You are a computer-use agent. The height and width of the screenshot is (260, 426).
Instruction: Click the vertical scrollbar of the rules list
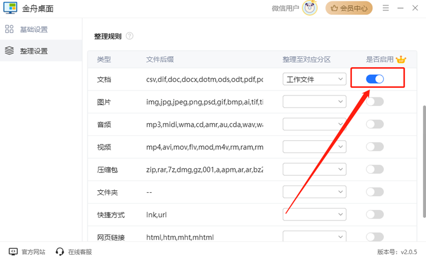pos(424,161)
